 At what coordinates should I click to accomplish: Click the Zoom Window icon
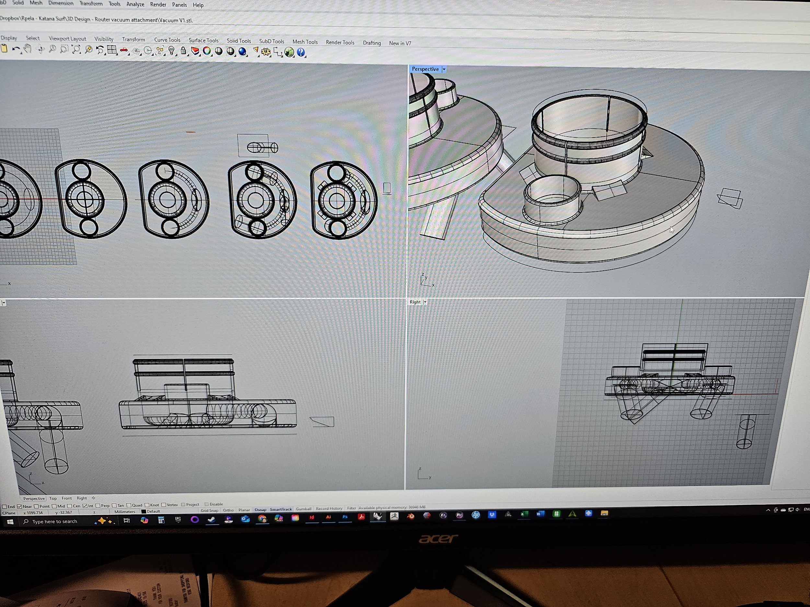pos(64,50)
